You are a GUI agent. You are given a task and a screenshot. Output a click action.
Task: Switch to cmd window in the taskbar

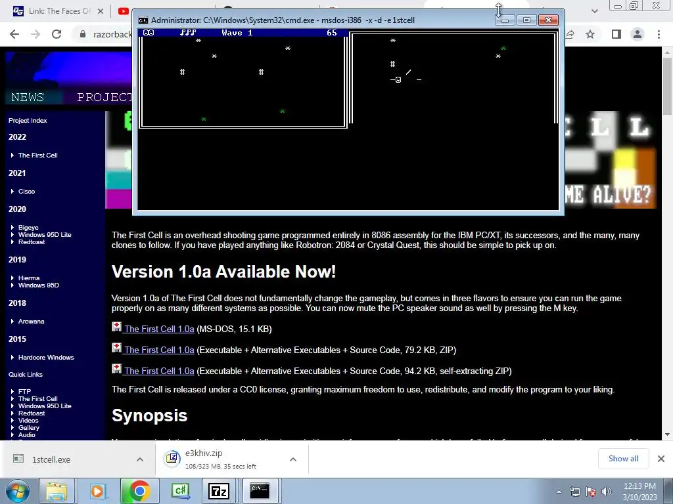pyautogui.click(x=260, y=491)
